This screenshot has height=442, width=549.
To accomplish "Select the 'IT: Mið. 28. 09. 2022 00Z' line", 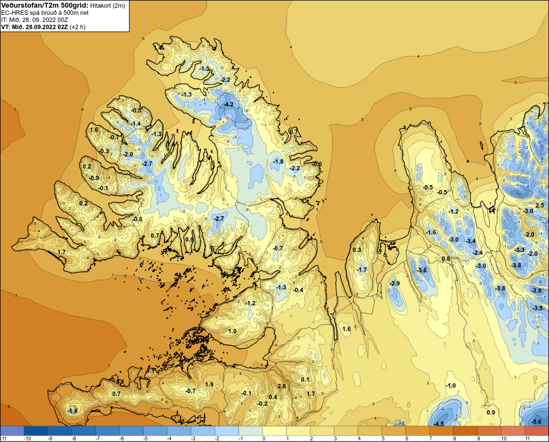I will [34, 20].
